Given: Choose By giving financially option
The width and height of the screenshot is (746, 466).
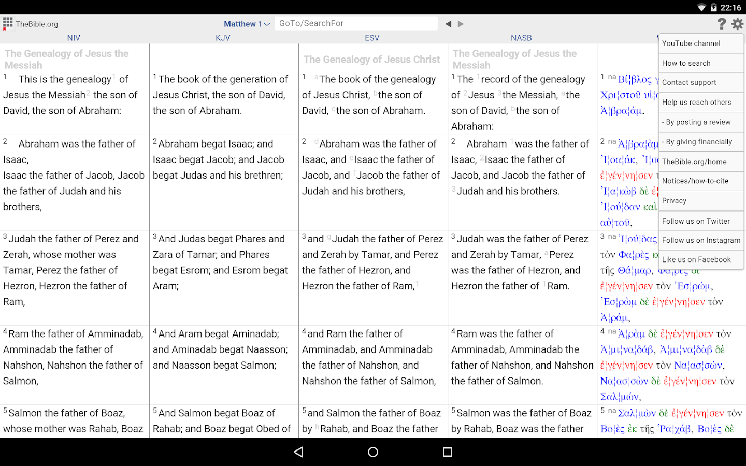Looking at the screenshot, I should tap(701, 142).
